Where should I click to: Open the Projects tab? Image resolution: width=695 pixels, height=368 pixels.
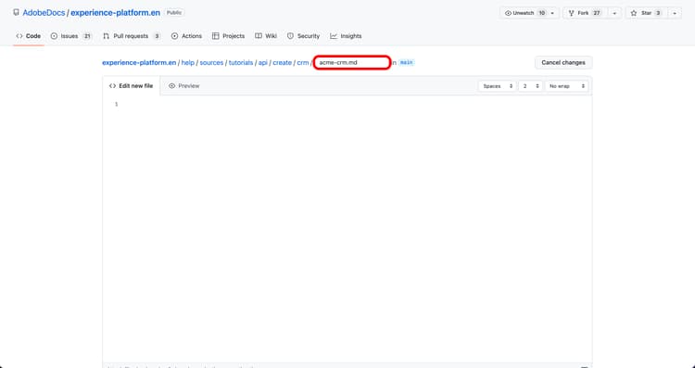pyautogui.click(x=228, y=36)
